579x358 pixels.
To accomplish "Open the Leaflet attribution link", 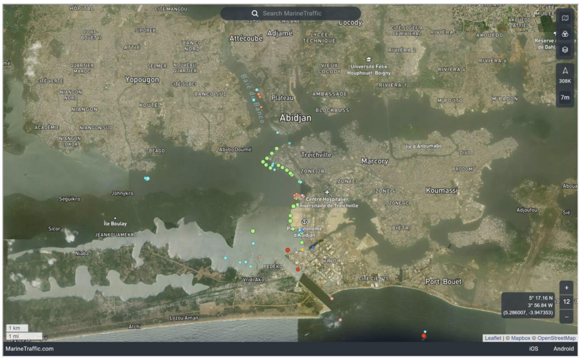I will point(492,338).
